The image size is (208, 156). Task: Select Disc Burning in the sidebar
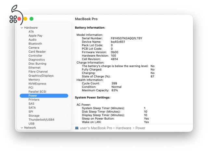coord(37,64)
